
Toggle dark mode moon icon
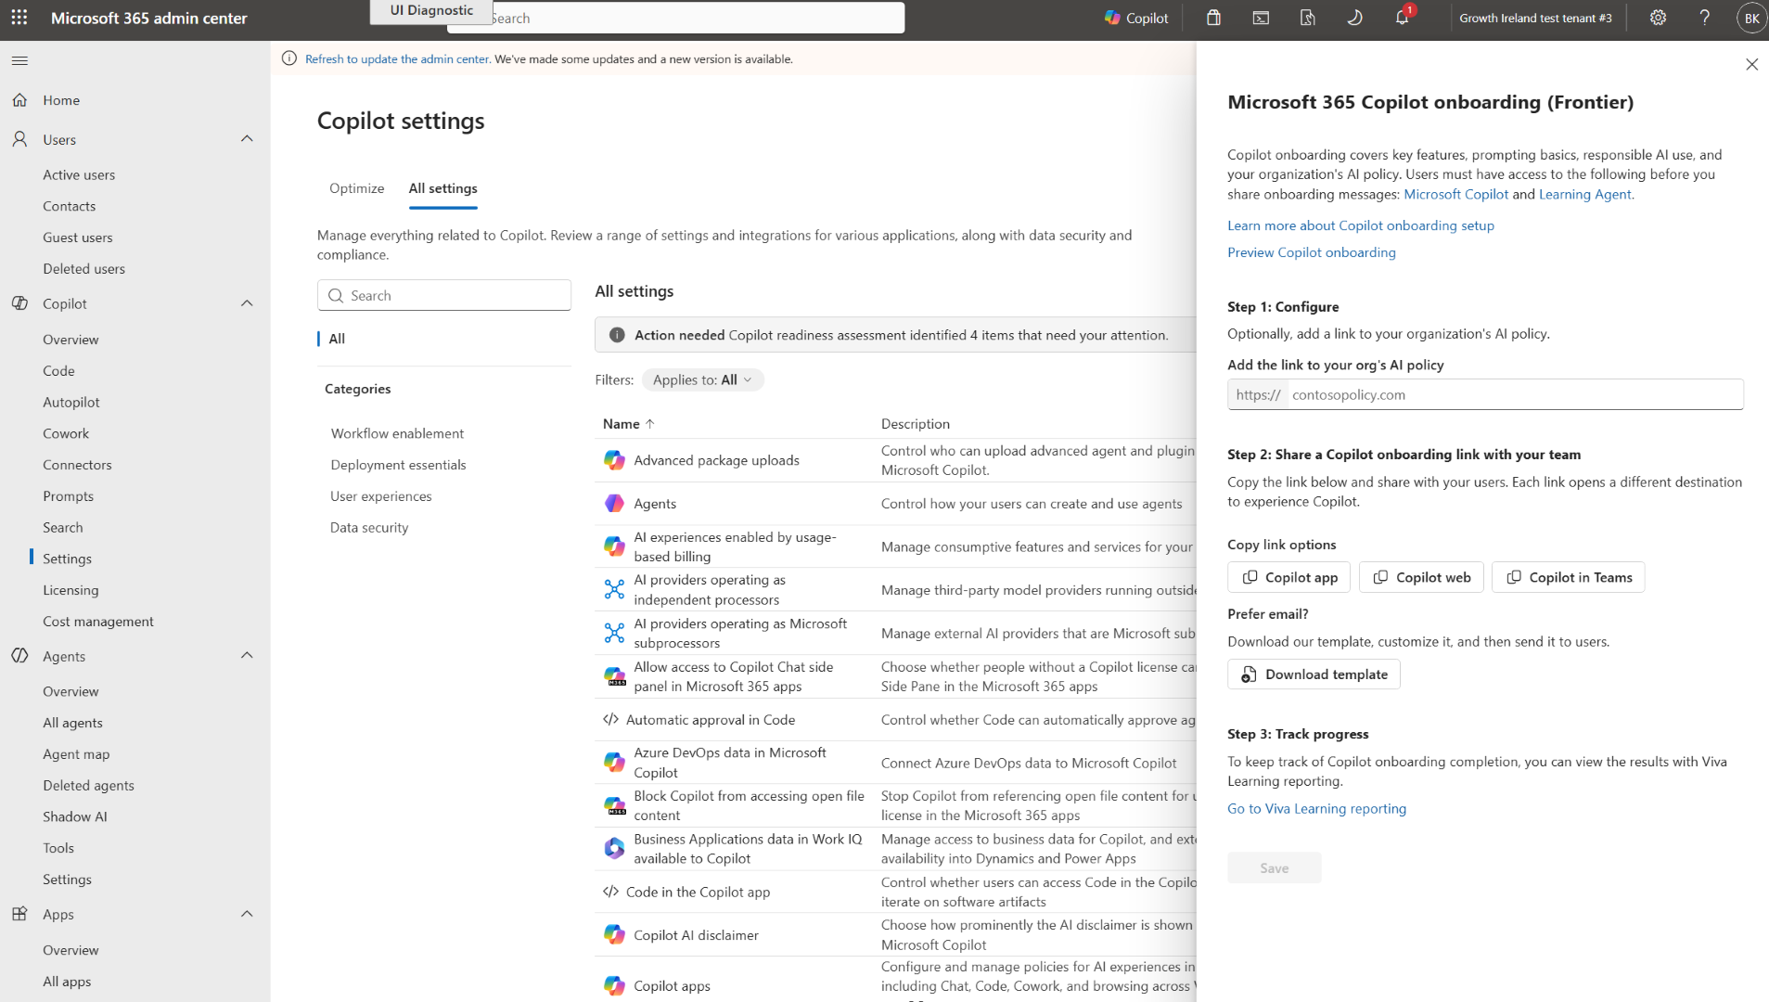coord(1354,18)
